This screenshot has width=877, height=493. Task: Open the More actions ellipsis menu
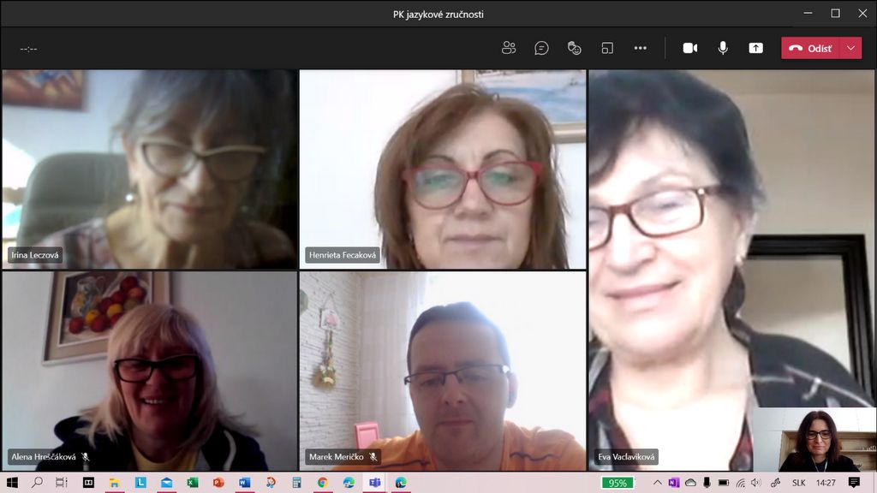[x=641, y=48]
